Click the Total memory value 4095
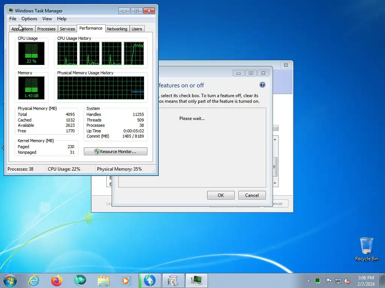Viewport: 385px width, 288px height. 70,114
